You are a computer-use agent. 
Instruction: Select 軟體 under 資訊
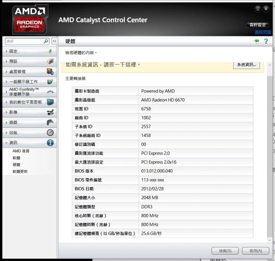pyautogui.click(x=16, y=158)
